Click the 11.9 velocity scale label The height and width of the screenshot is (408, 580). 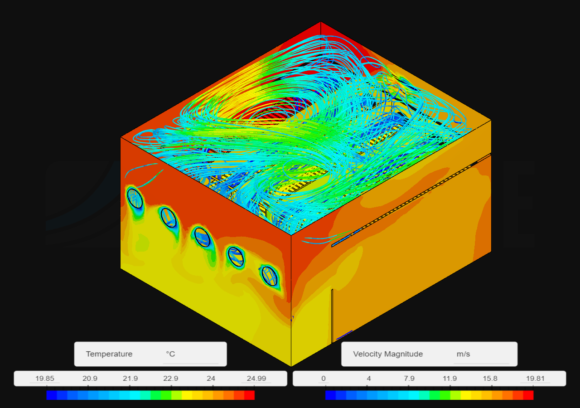449,379
